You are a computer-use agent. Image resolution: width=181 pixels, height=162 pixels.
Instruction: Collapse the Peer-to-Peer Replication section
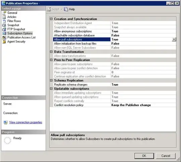(51, 60)
